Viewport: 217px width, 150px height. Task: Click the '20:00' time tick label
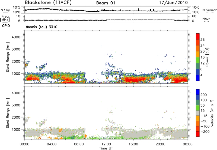click(160, 144)
